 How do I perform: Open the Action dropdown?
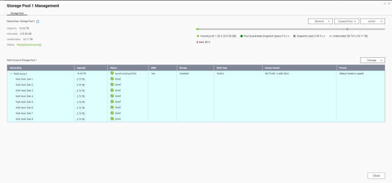pyautogui.click(x=372, y=22)
